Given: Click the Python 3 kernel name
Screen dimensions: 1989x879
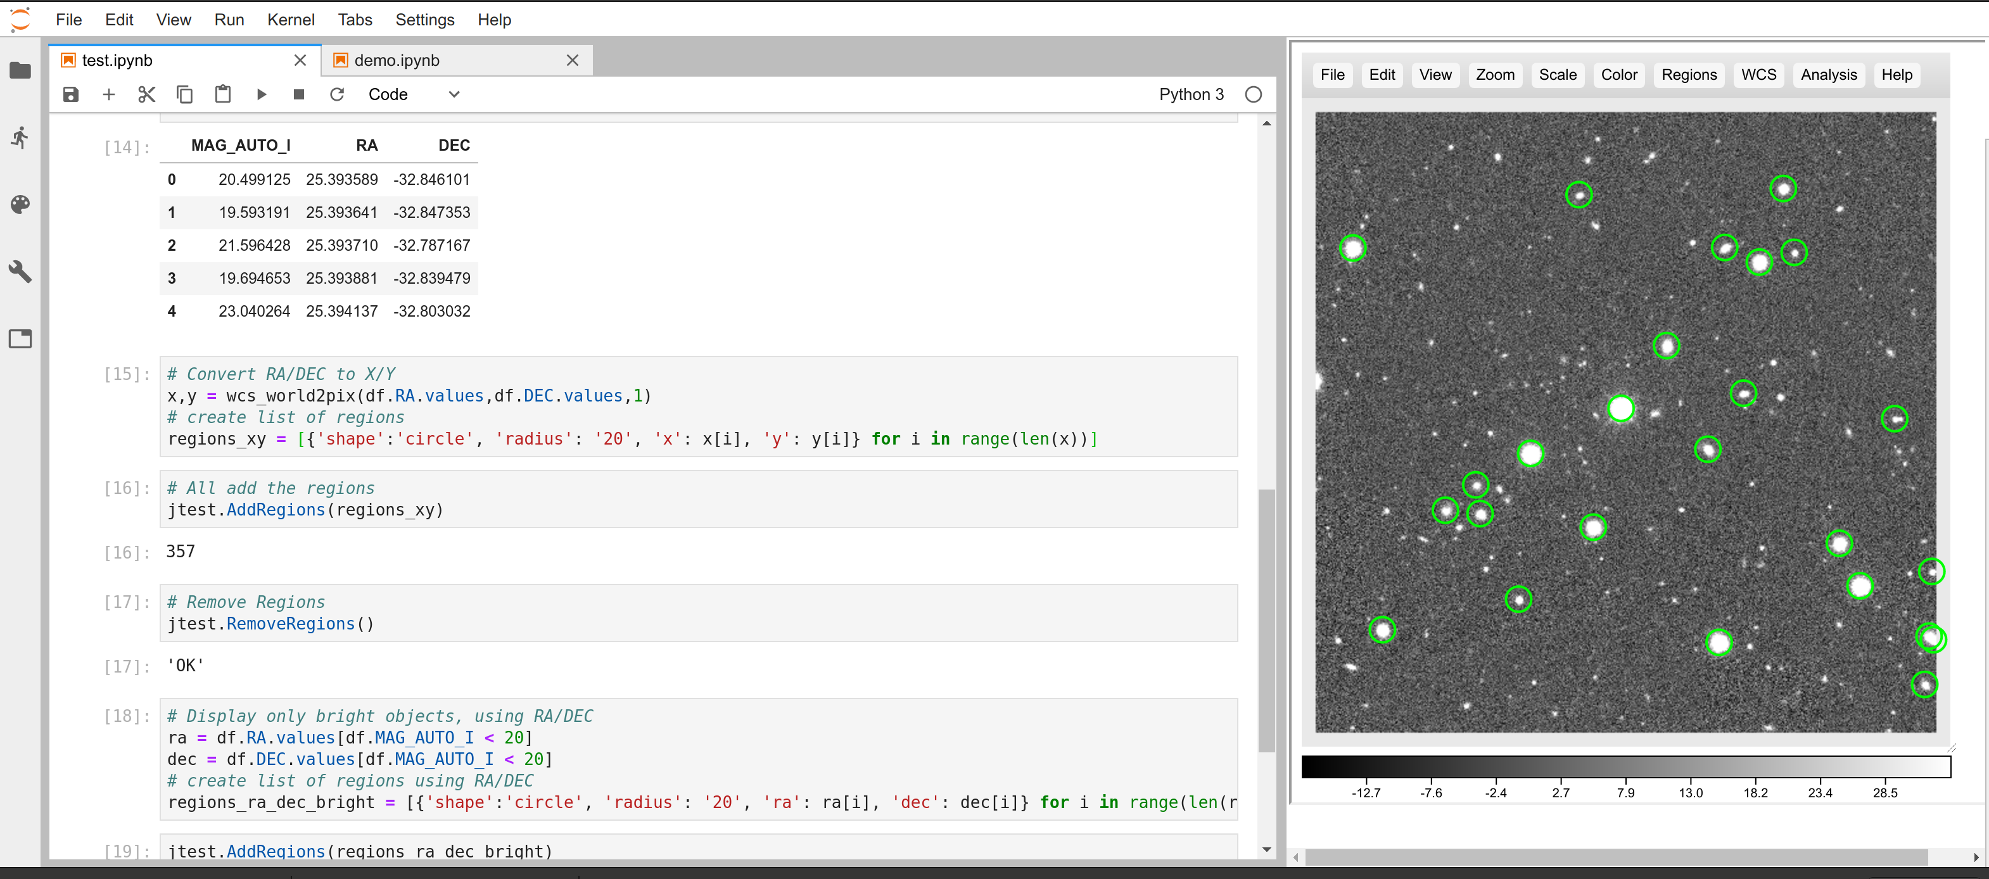Looking at the screenshot, I should click(1191, 94).
